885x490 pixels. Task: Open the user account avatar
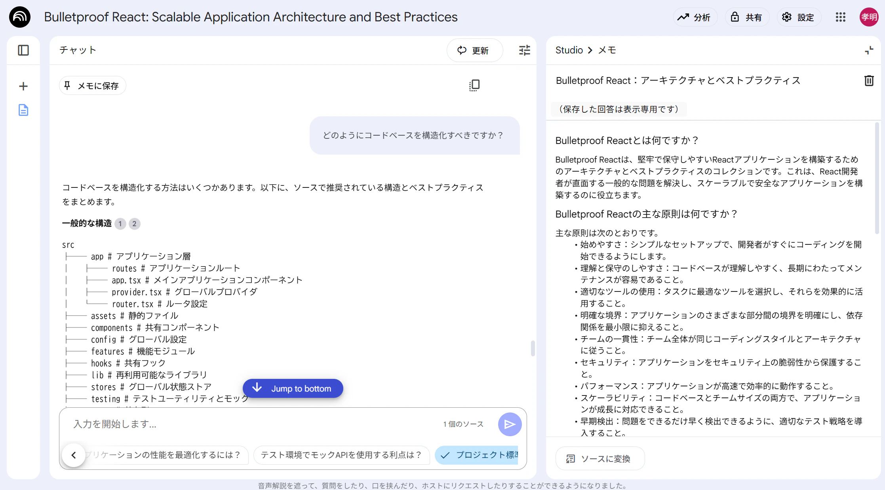click(x=869, y=17)
